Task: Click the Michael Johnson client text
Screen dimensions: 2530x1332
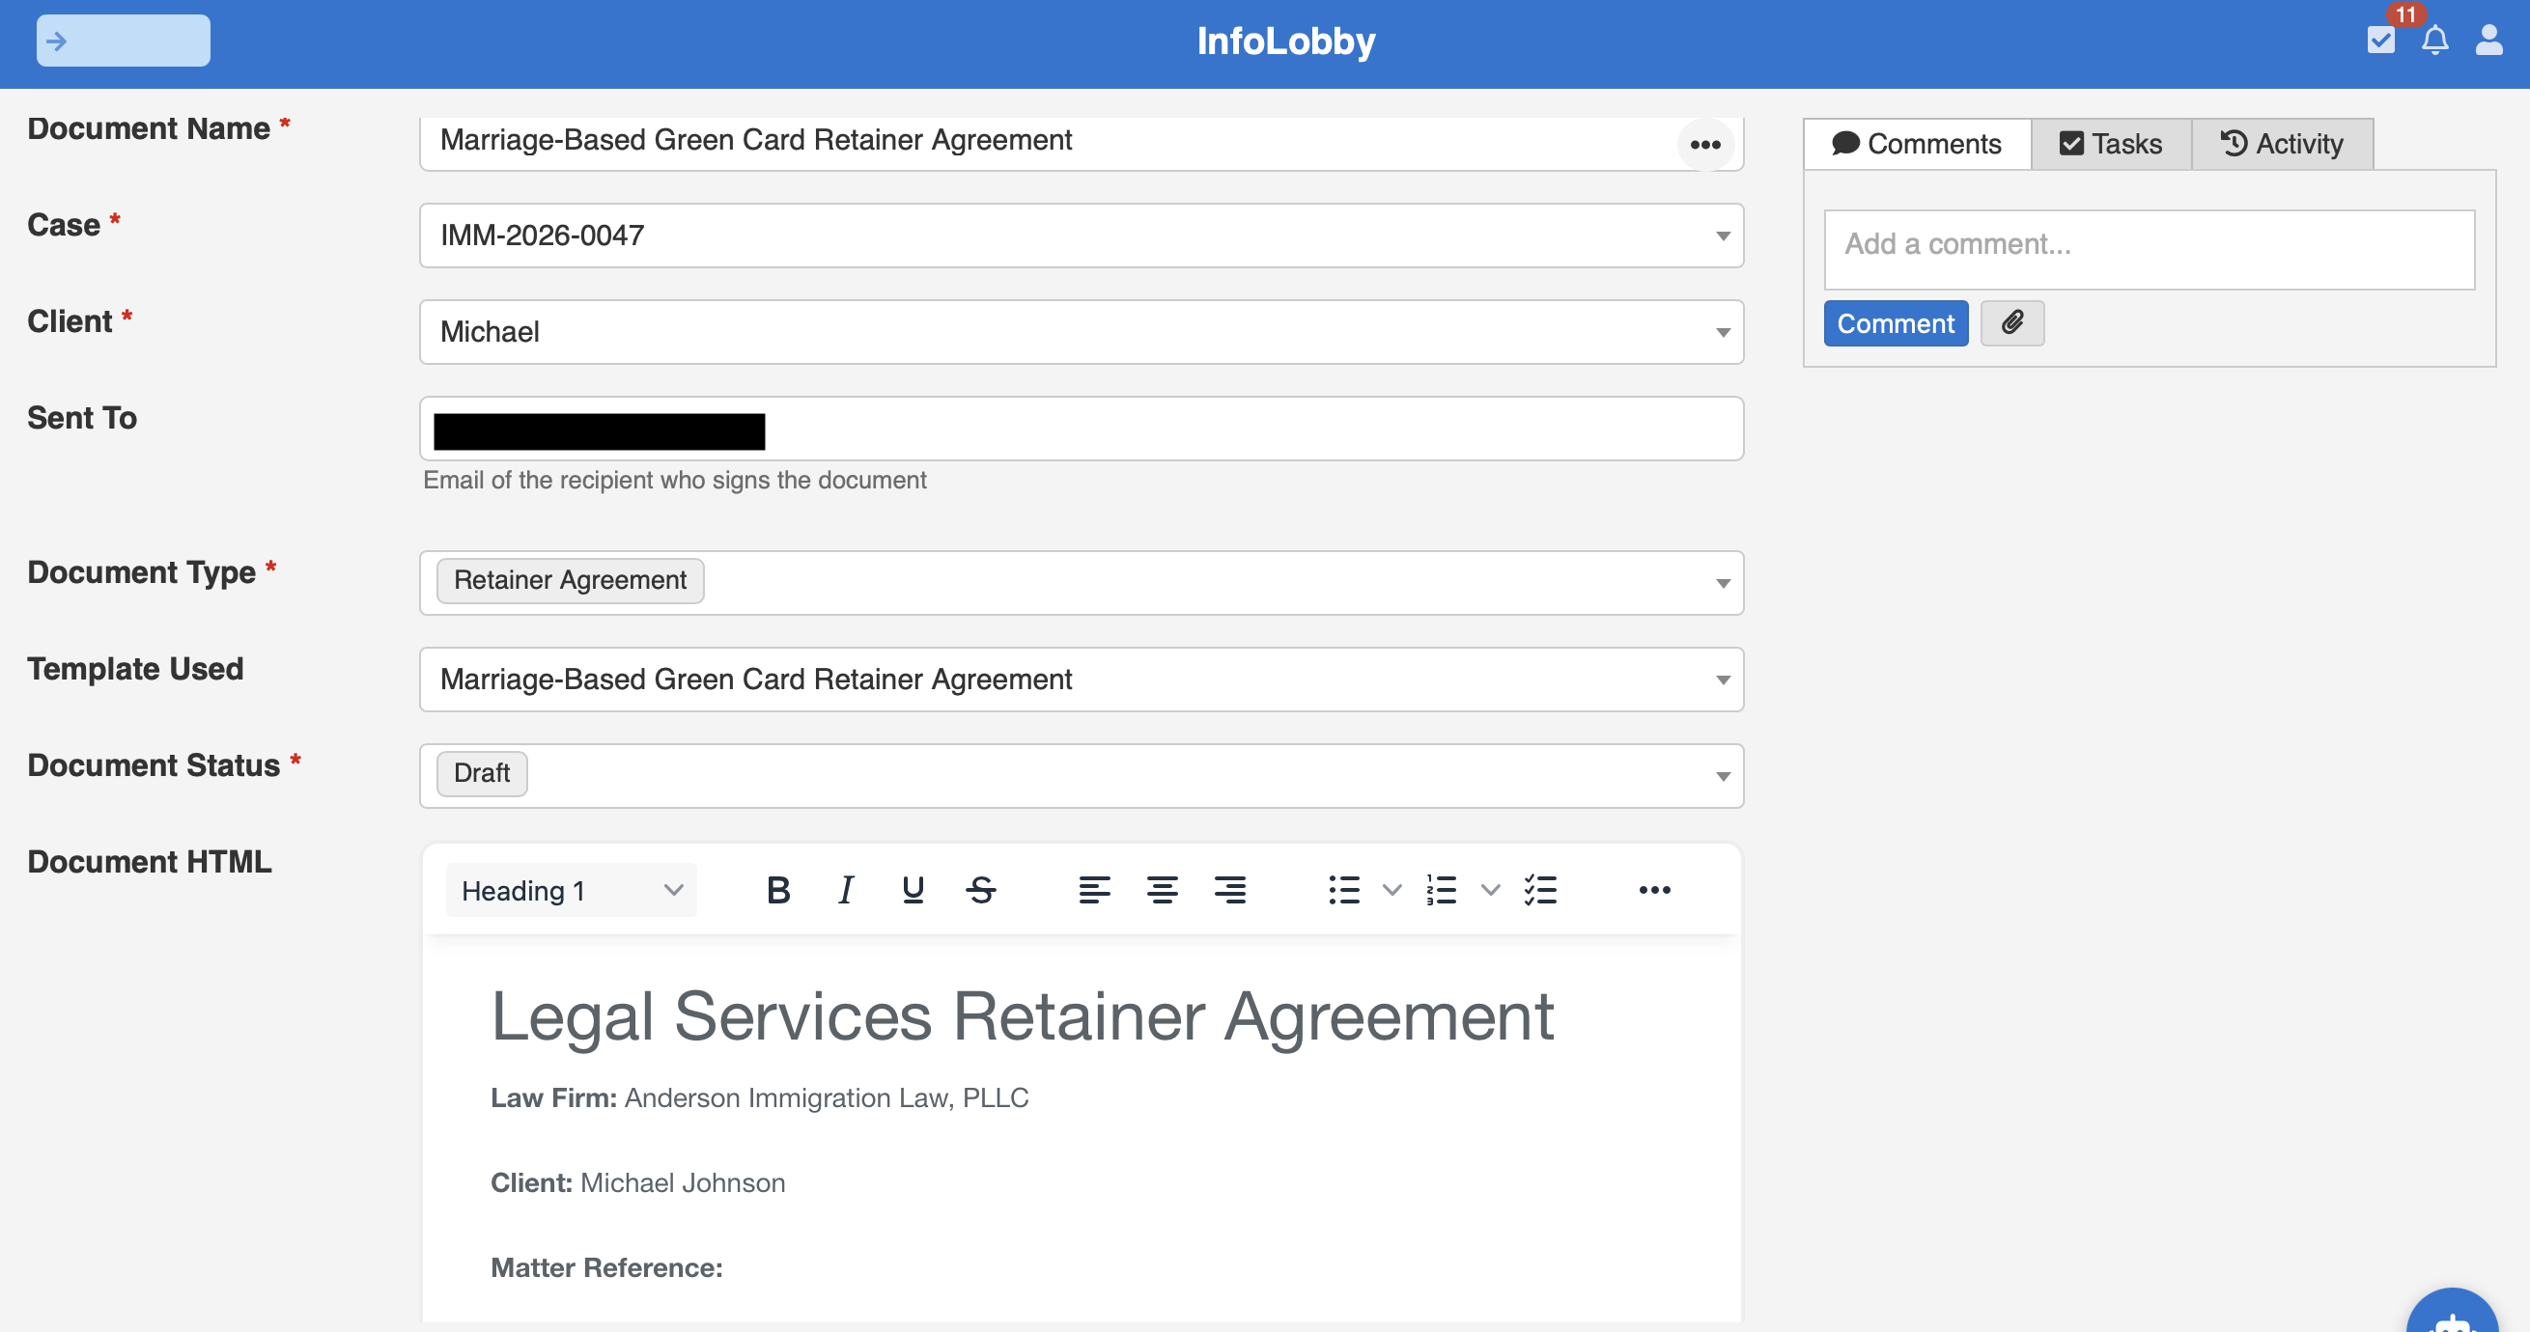Action: click(683, 1182)
